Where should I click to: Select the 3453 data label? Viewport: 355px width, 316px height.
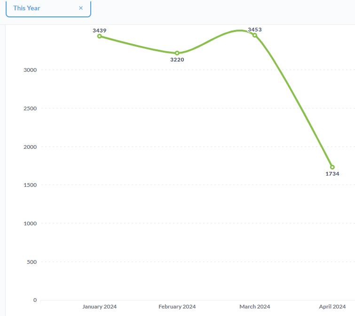255,30
